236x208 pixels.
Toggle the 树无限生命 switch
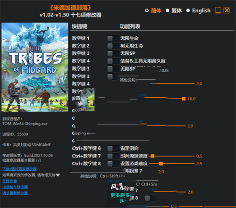coord(113,46)
